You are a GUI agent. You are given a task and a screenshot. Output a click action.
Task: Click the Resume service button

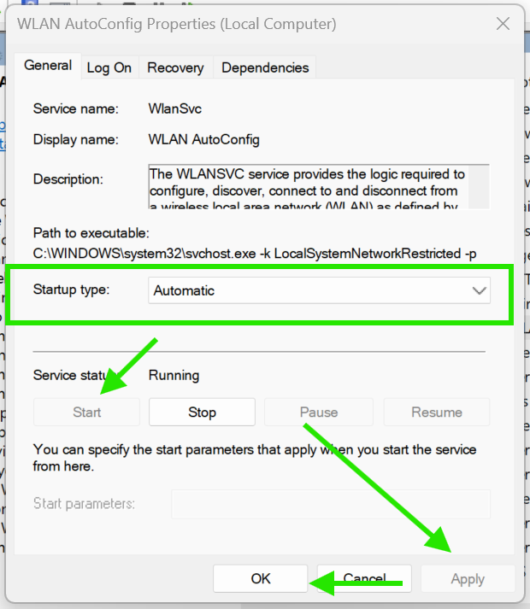pos(437,412)
